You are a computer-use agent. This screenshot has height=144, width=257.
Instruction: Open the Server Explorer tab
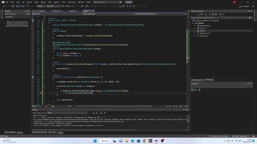pyautogui.click(x=10, y=132)
